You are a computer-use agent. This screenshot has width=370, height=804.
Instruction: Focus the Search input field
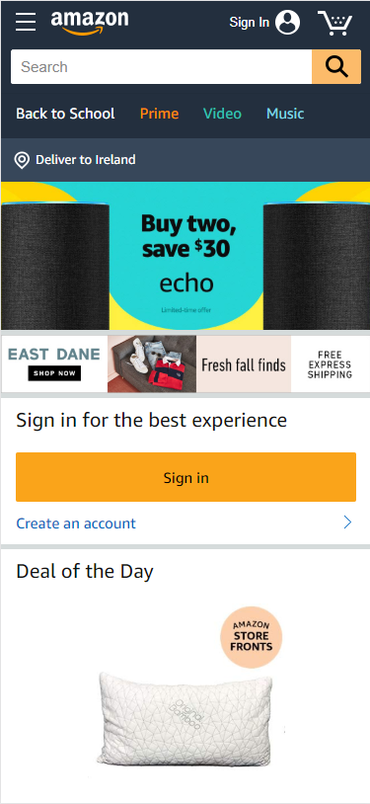162,66
